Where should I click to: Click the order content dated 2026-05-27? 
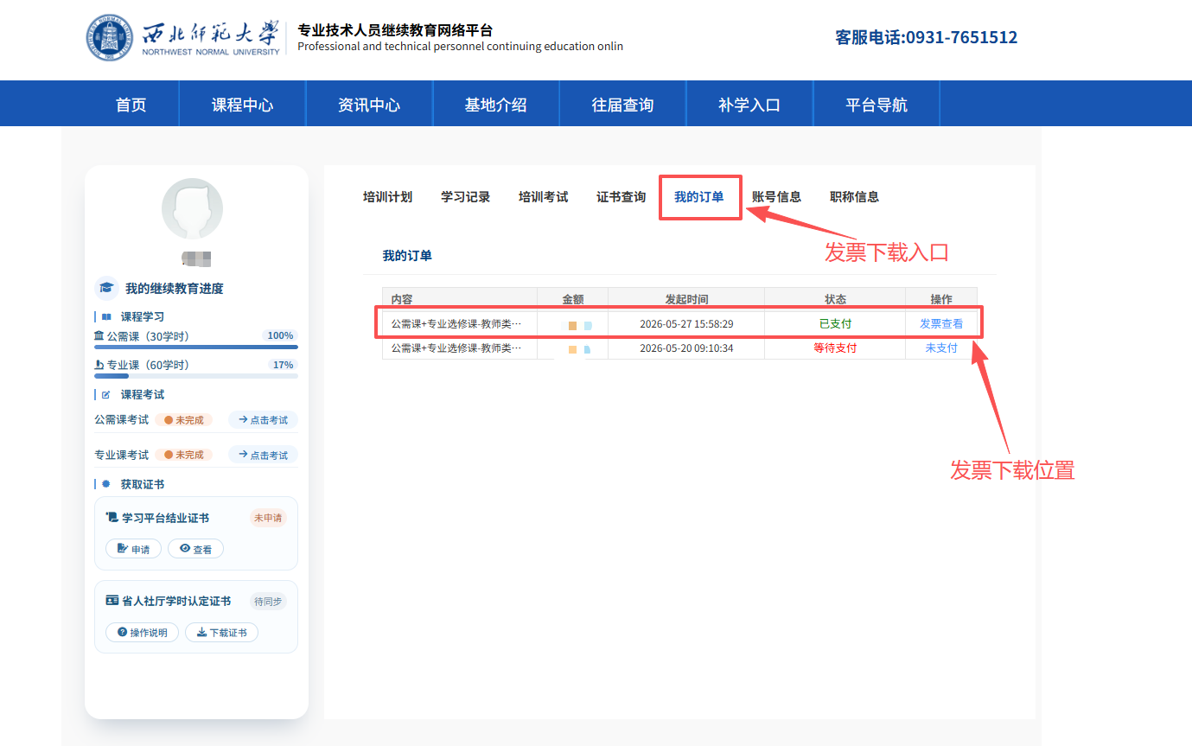coord(456,323)
